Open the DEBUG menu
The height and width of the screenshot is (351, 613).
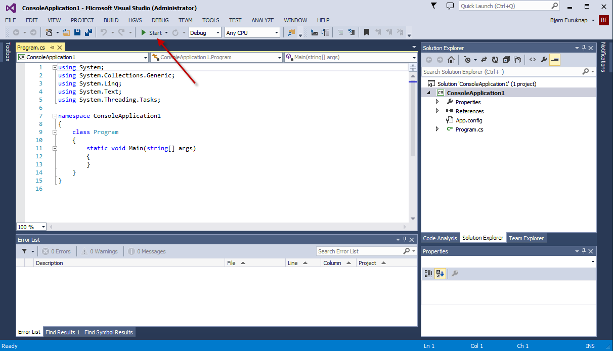click(160, 20)
